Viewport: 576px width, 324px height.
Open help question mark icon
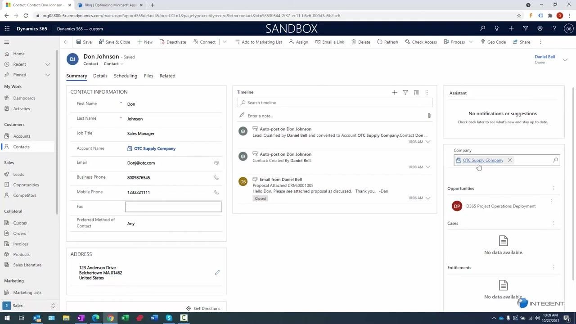tap(554, 28)
